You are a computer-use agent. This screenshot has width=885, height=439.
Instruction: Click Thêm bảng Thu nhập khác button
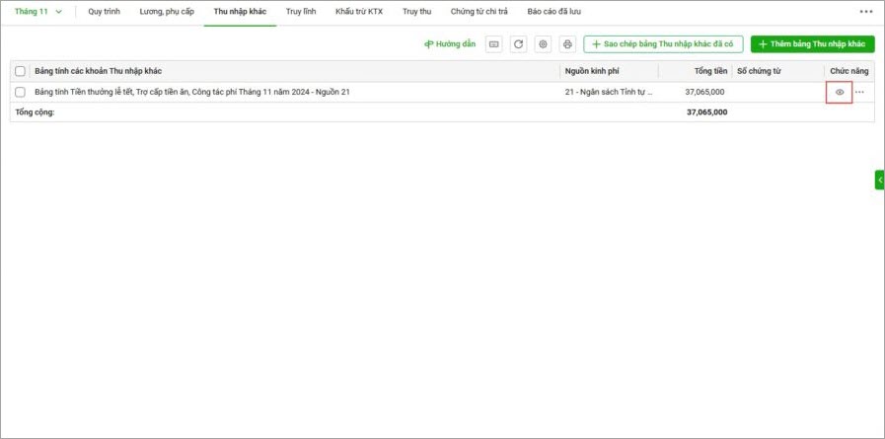pyautogui.click(x=812, y=44)
